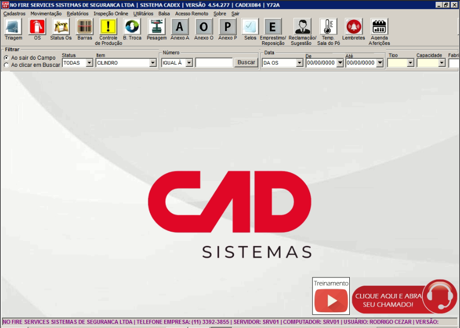
Task: Open the Cadastros menu
Action: pos(14,13)
